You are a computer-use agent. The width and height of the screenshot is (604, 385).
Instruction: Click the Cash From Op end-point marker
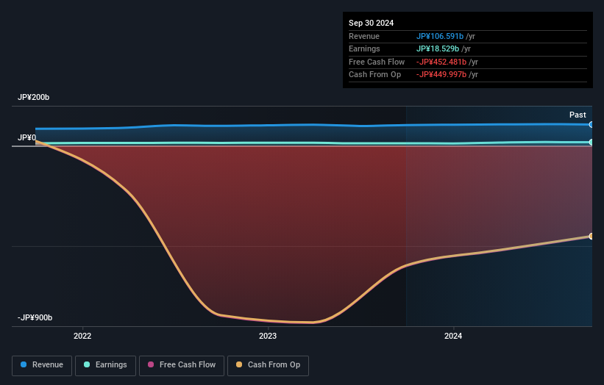[591, 236]
